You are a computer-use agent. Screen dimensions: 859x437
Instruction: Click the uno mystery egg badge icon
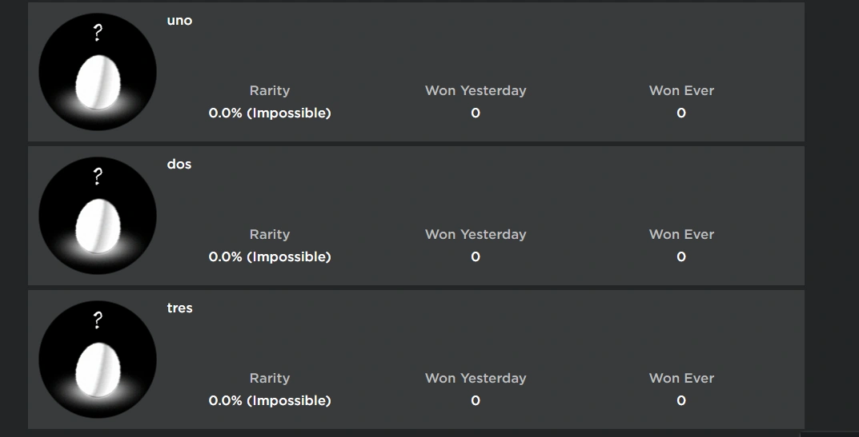coord(98,72)
